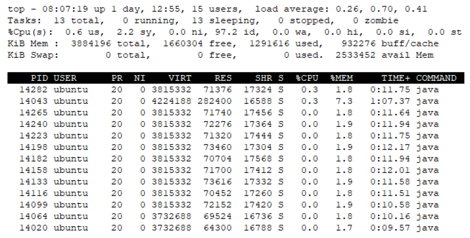Click the TIME+ value 0:10.16
The width and height of the screenshot is (470, 238).
pos(390,216)
